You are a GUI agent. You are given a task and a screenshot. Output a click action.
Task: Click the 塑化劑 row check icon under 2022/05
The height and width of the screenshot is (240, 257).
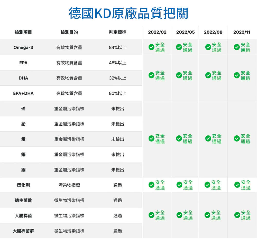coord(179,185)
